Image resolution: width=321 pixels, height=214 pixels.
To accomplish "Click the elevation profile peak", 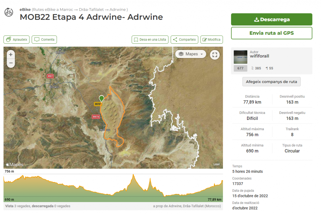I will point(134,175).
